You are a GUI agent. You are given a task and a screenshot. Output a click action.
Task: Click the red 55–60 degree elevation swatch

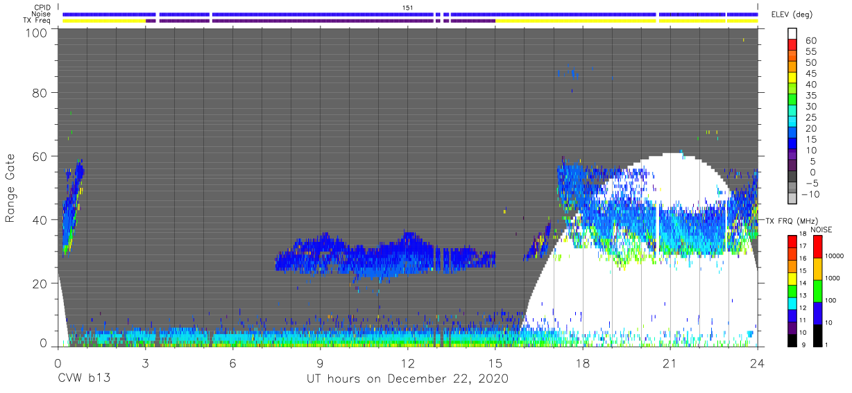pos(794,45)
